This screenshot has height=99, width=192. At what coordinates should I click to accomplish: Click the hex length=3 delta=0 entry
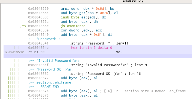91,48
